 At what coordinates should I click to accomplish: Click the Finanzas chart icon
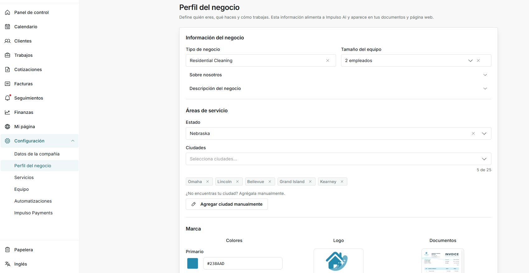tap(7, 112)
